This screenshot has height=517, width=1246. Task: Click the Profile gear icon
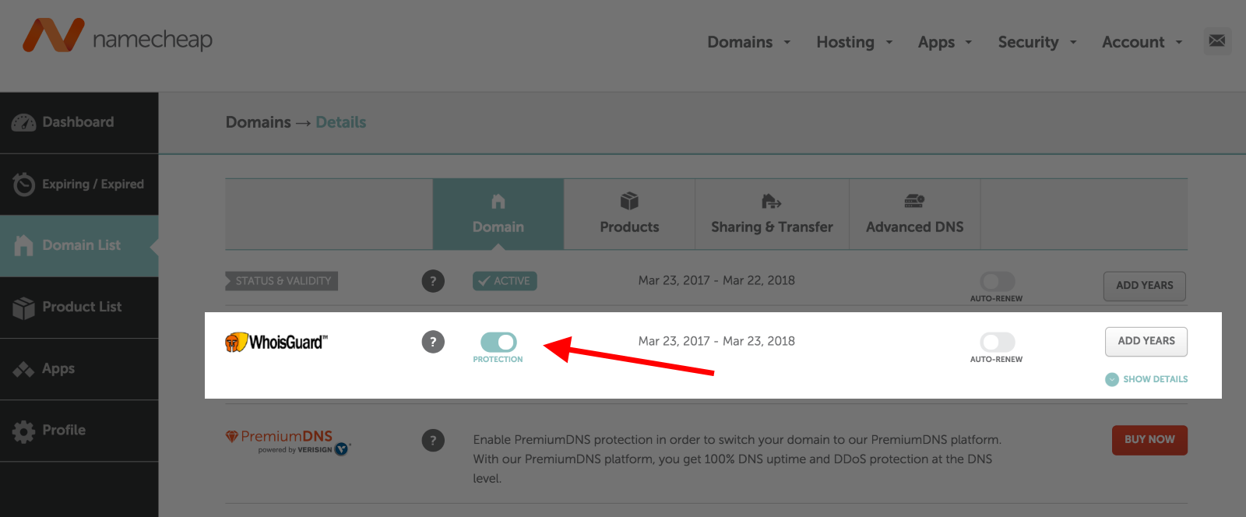[23, 431]
